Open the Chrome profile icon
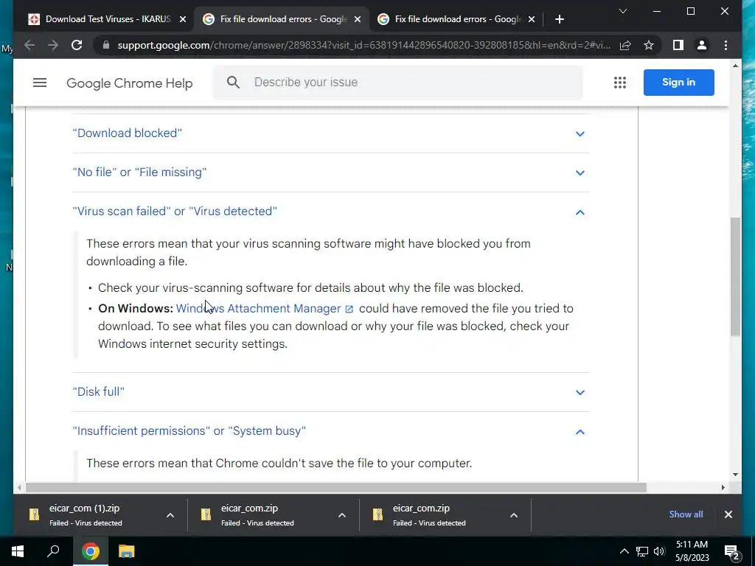 pos(702,45)
